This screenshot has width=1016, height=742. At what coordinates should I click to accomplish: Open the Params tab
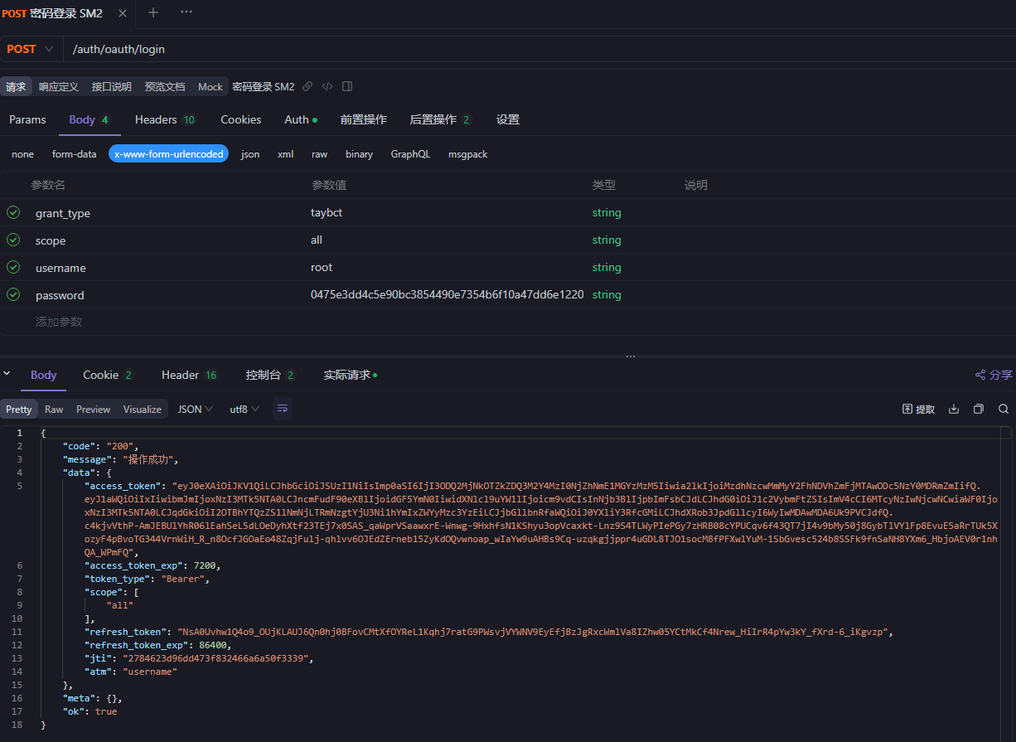[x=27, y=119]
